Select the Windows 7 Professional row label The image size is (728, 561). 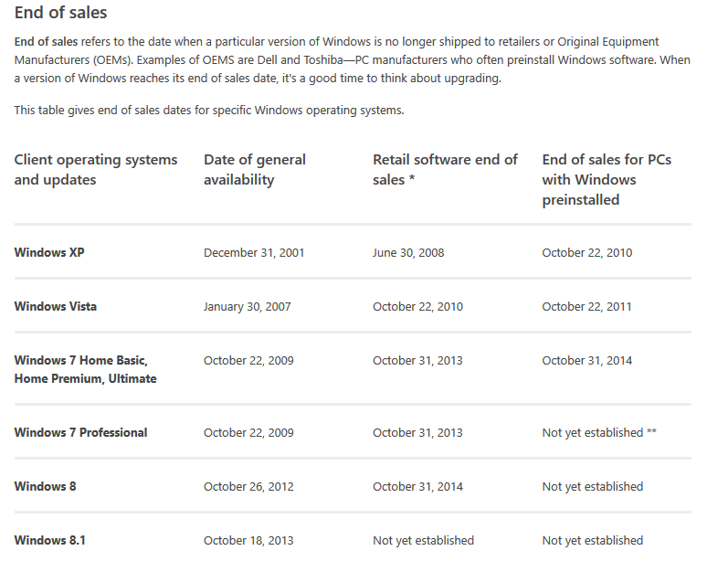[x=80, y=433]
